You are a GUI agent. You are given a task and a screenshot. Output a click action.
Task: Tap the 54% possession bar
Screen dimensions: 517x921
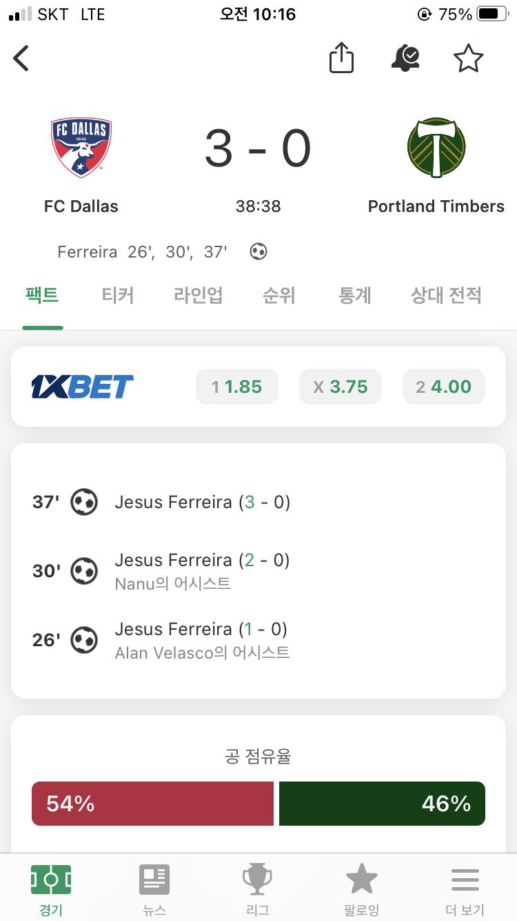152,804
